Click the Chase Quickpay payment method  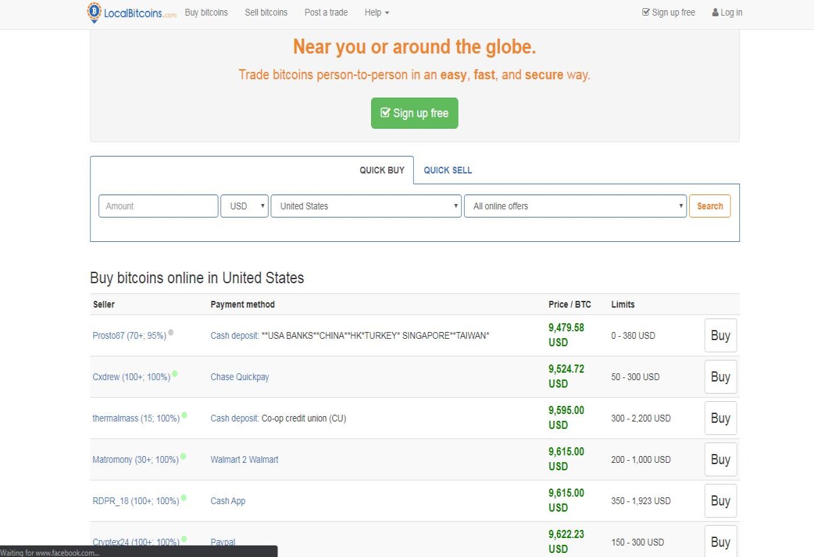pos(239,377)
